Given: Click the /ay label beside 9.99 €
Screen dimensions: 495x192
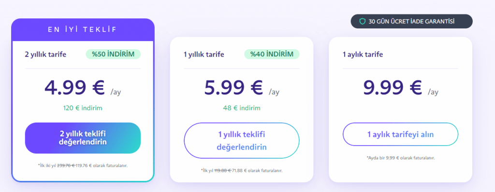Looking at the screenshot, I should (x=433, y=92).
